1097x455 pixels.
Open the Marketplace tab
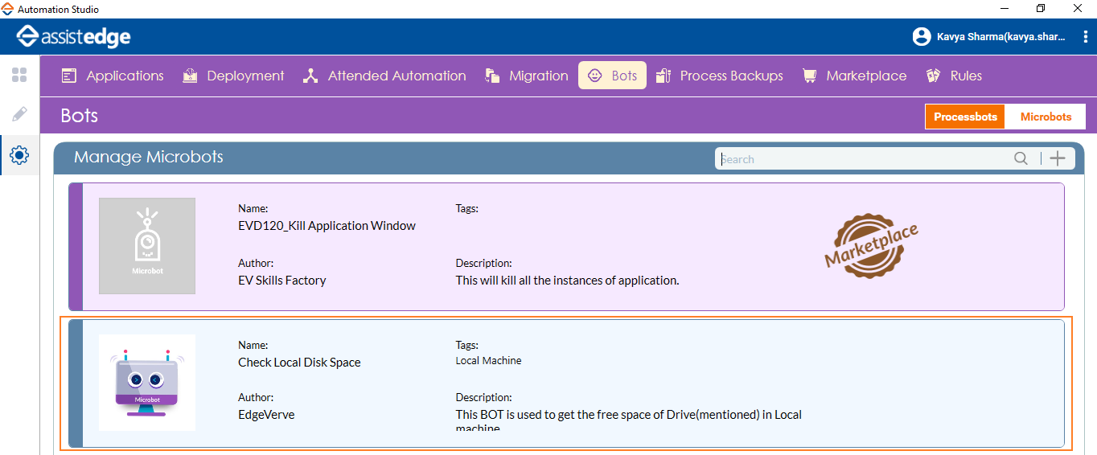click(x=854, y=76)
